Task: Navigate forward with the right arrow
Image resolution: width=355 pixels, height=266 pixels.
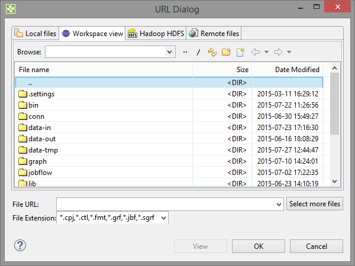Action: click(x=278, y=52)
